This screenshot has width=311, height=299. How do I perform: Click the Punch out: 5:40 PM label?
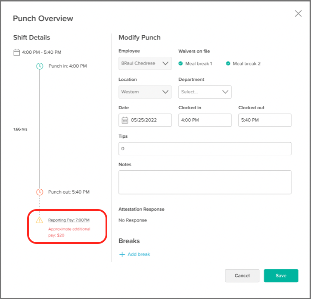pyautogui.click(x=69, y=192)
